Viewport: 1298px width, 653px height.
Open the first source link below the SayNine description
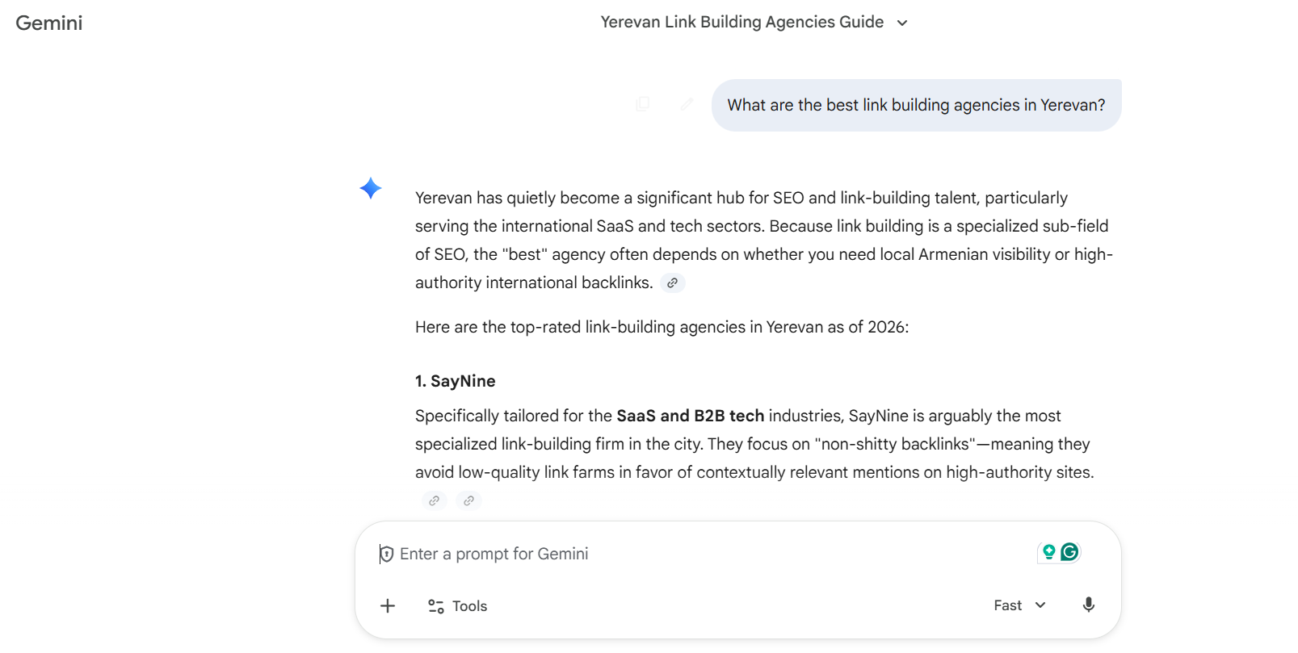point(435,500)
